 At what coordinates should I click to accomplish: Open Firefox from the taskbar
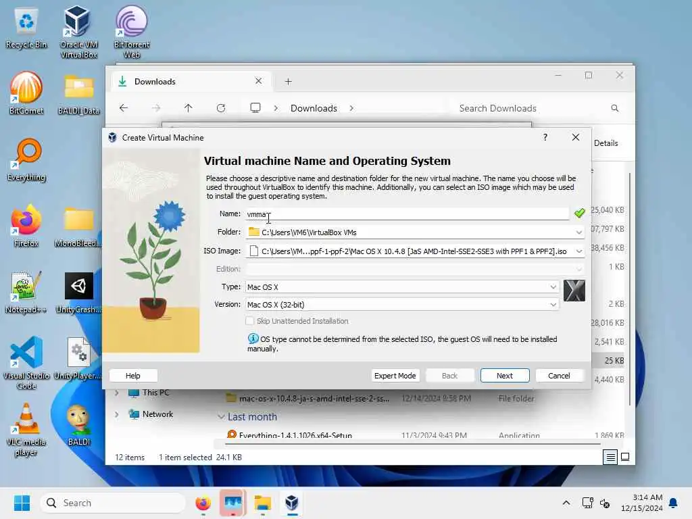203,503
